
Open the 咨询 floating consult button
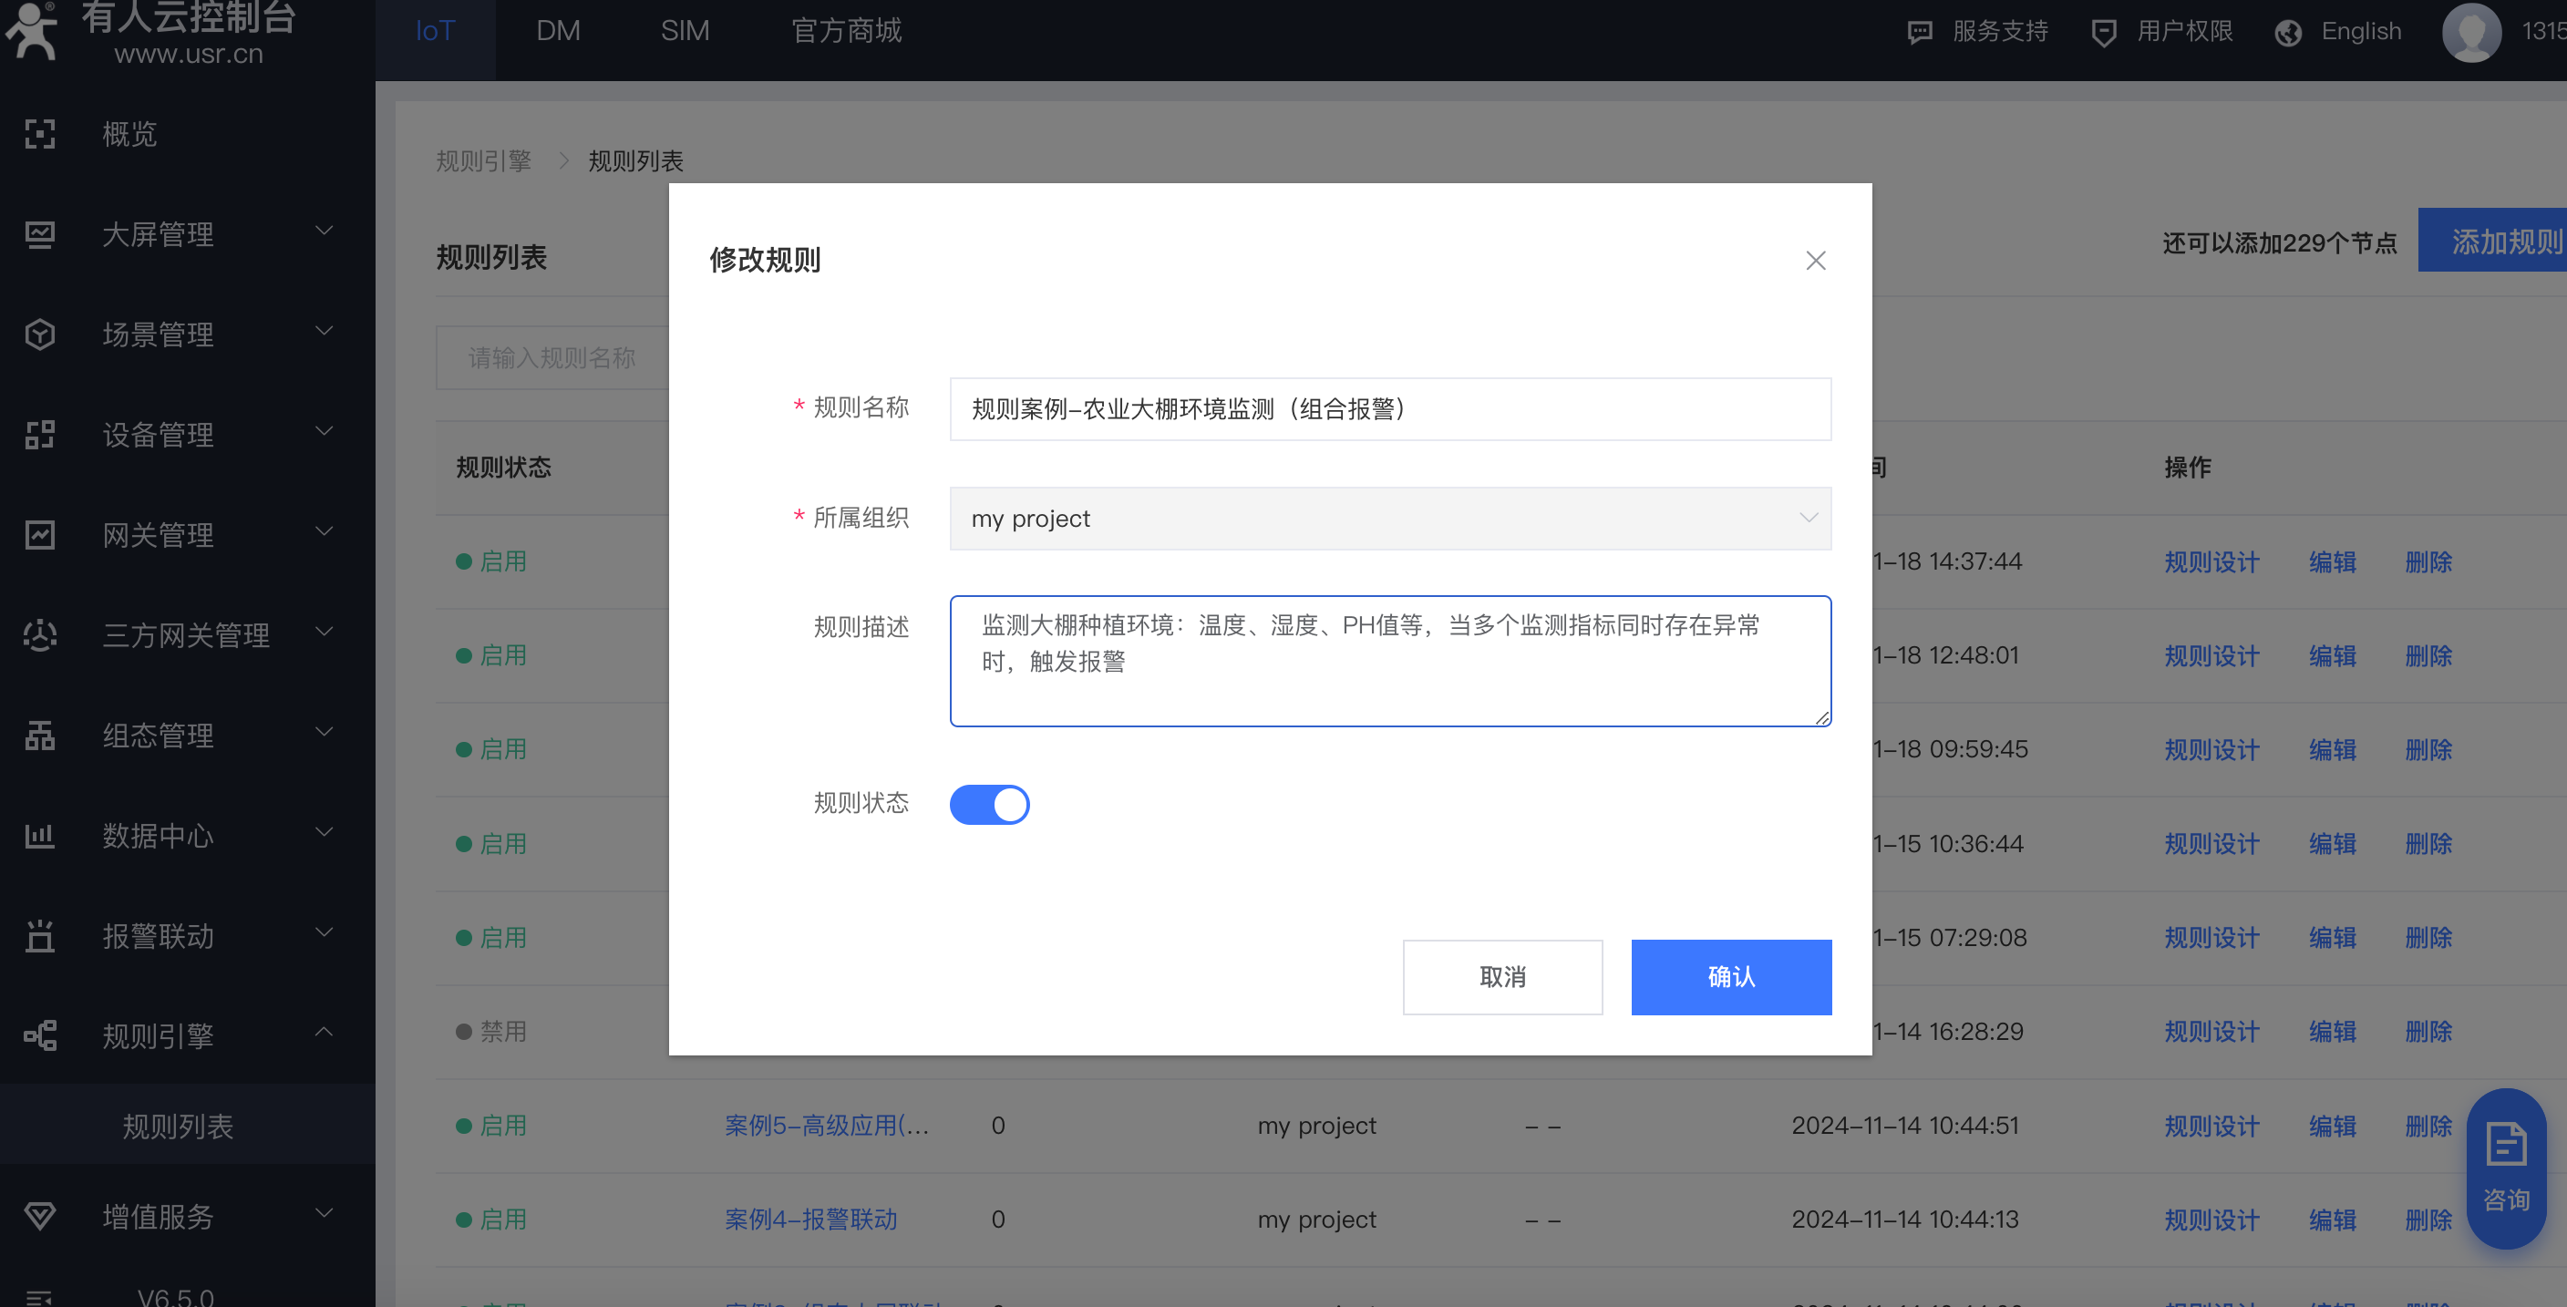(2505, 1168)
